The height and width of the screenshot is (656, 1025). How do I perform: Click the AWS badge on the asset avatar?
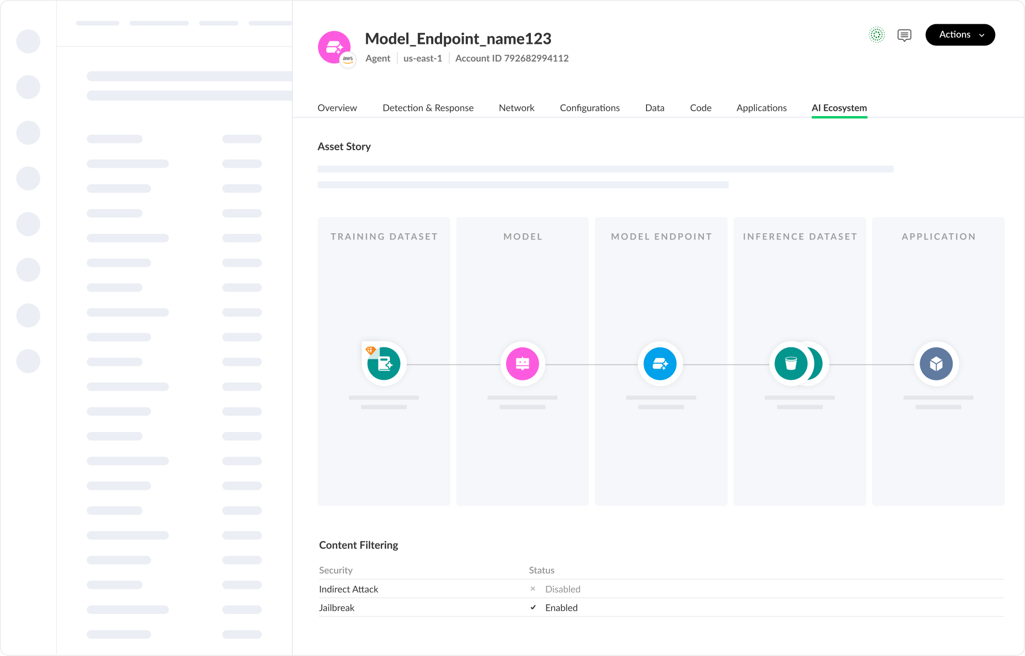tap(349, 59)
